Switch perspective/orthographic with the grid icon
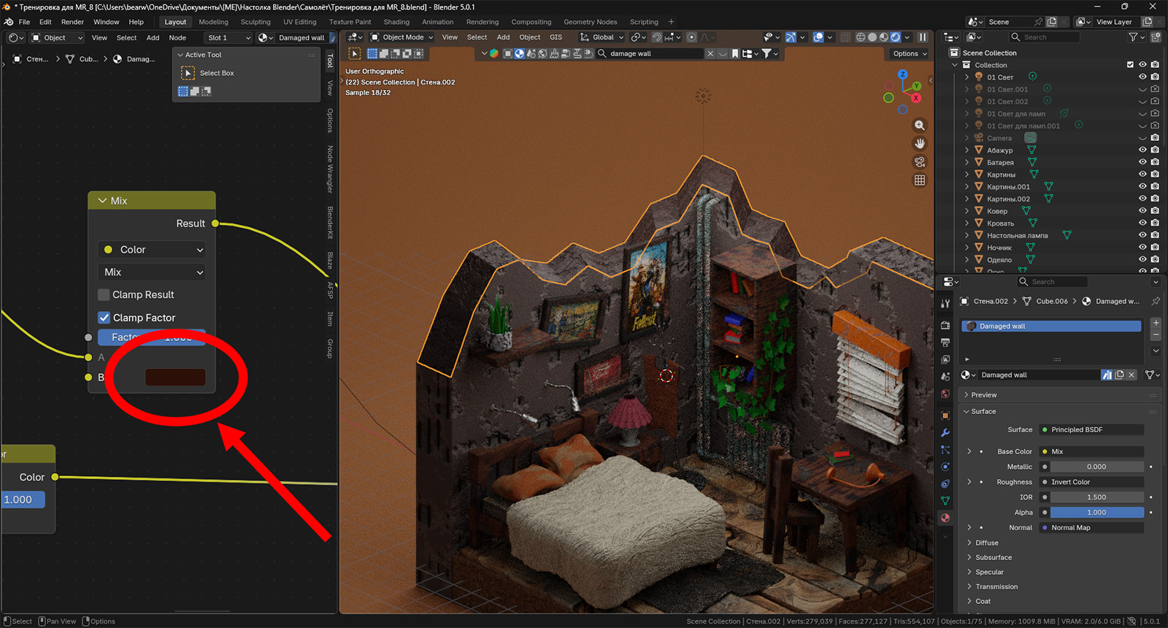The image size is (1168, 628). (920, 180)
